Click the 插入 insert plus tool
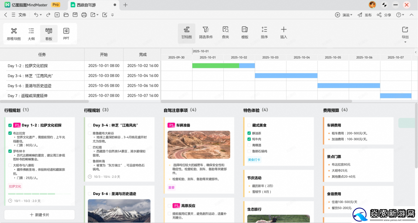This screenshot has height=223, width=418. [284, 33]
